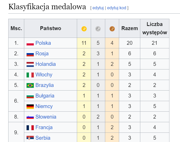Open the 'edytuj' section edit link

[98, 8]
